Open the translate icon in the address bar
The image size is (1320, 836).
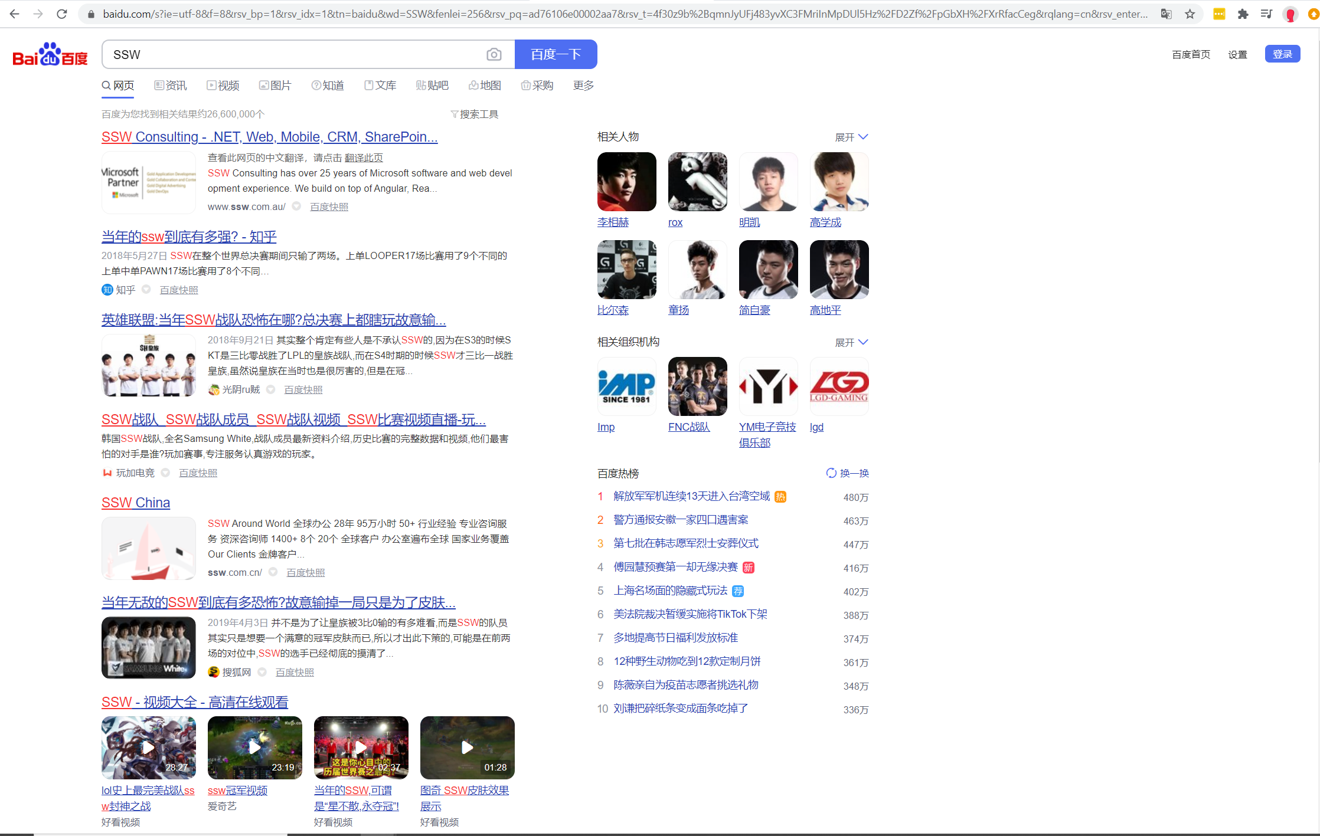click(1165, 13)
